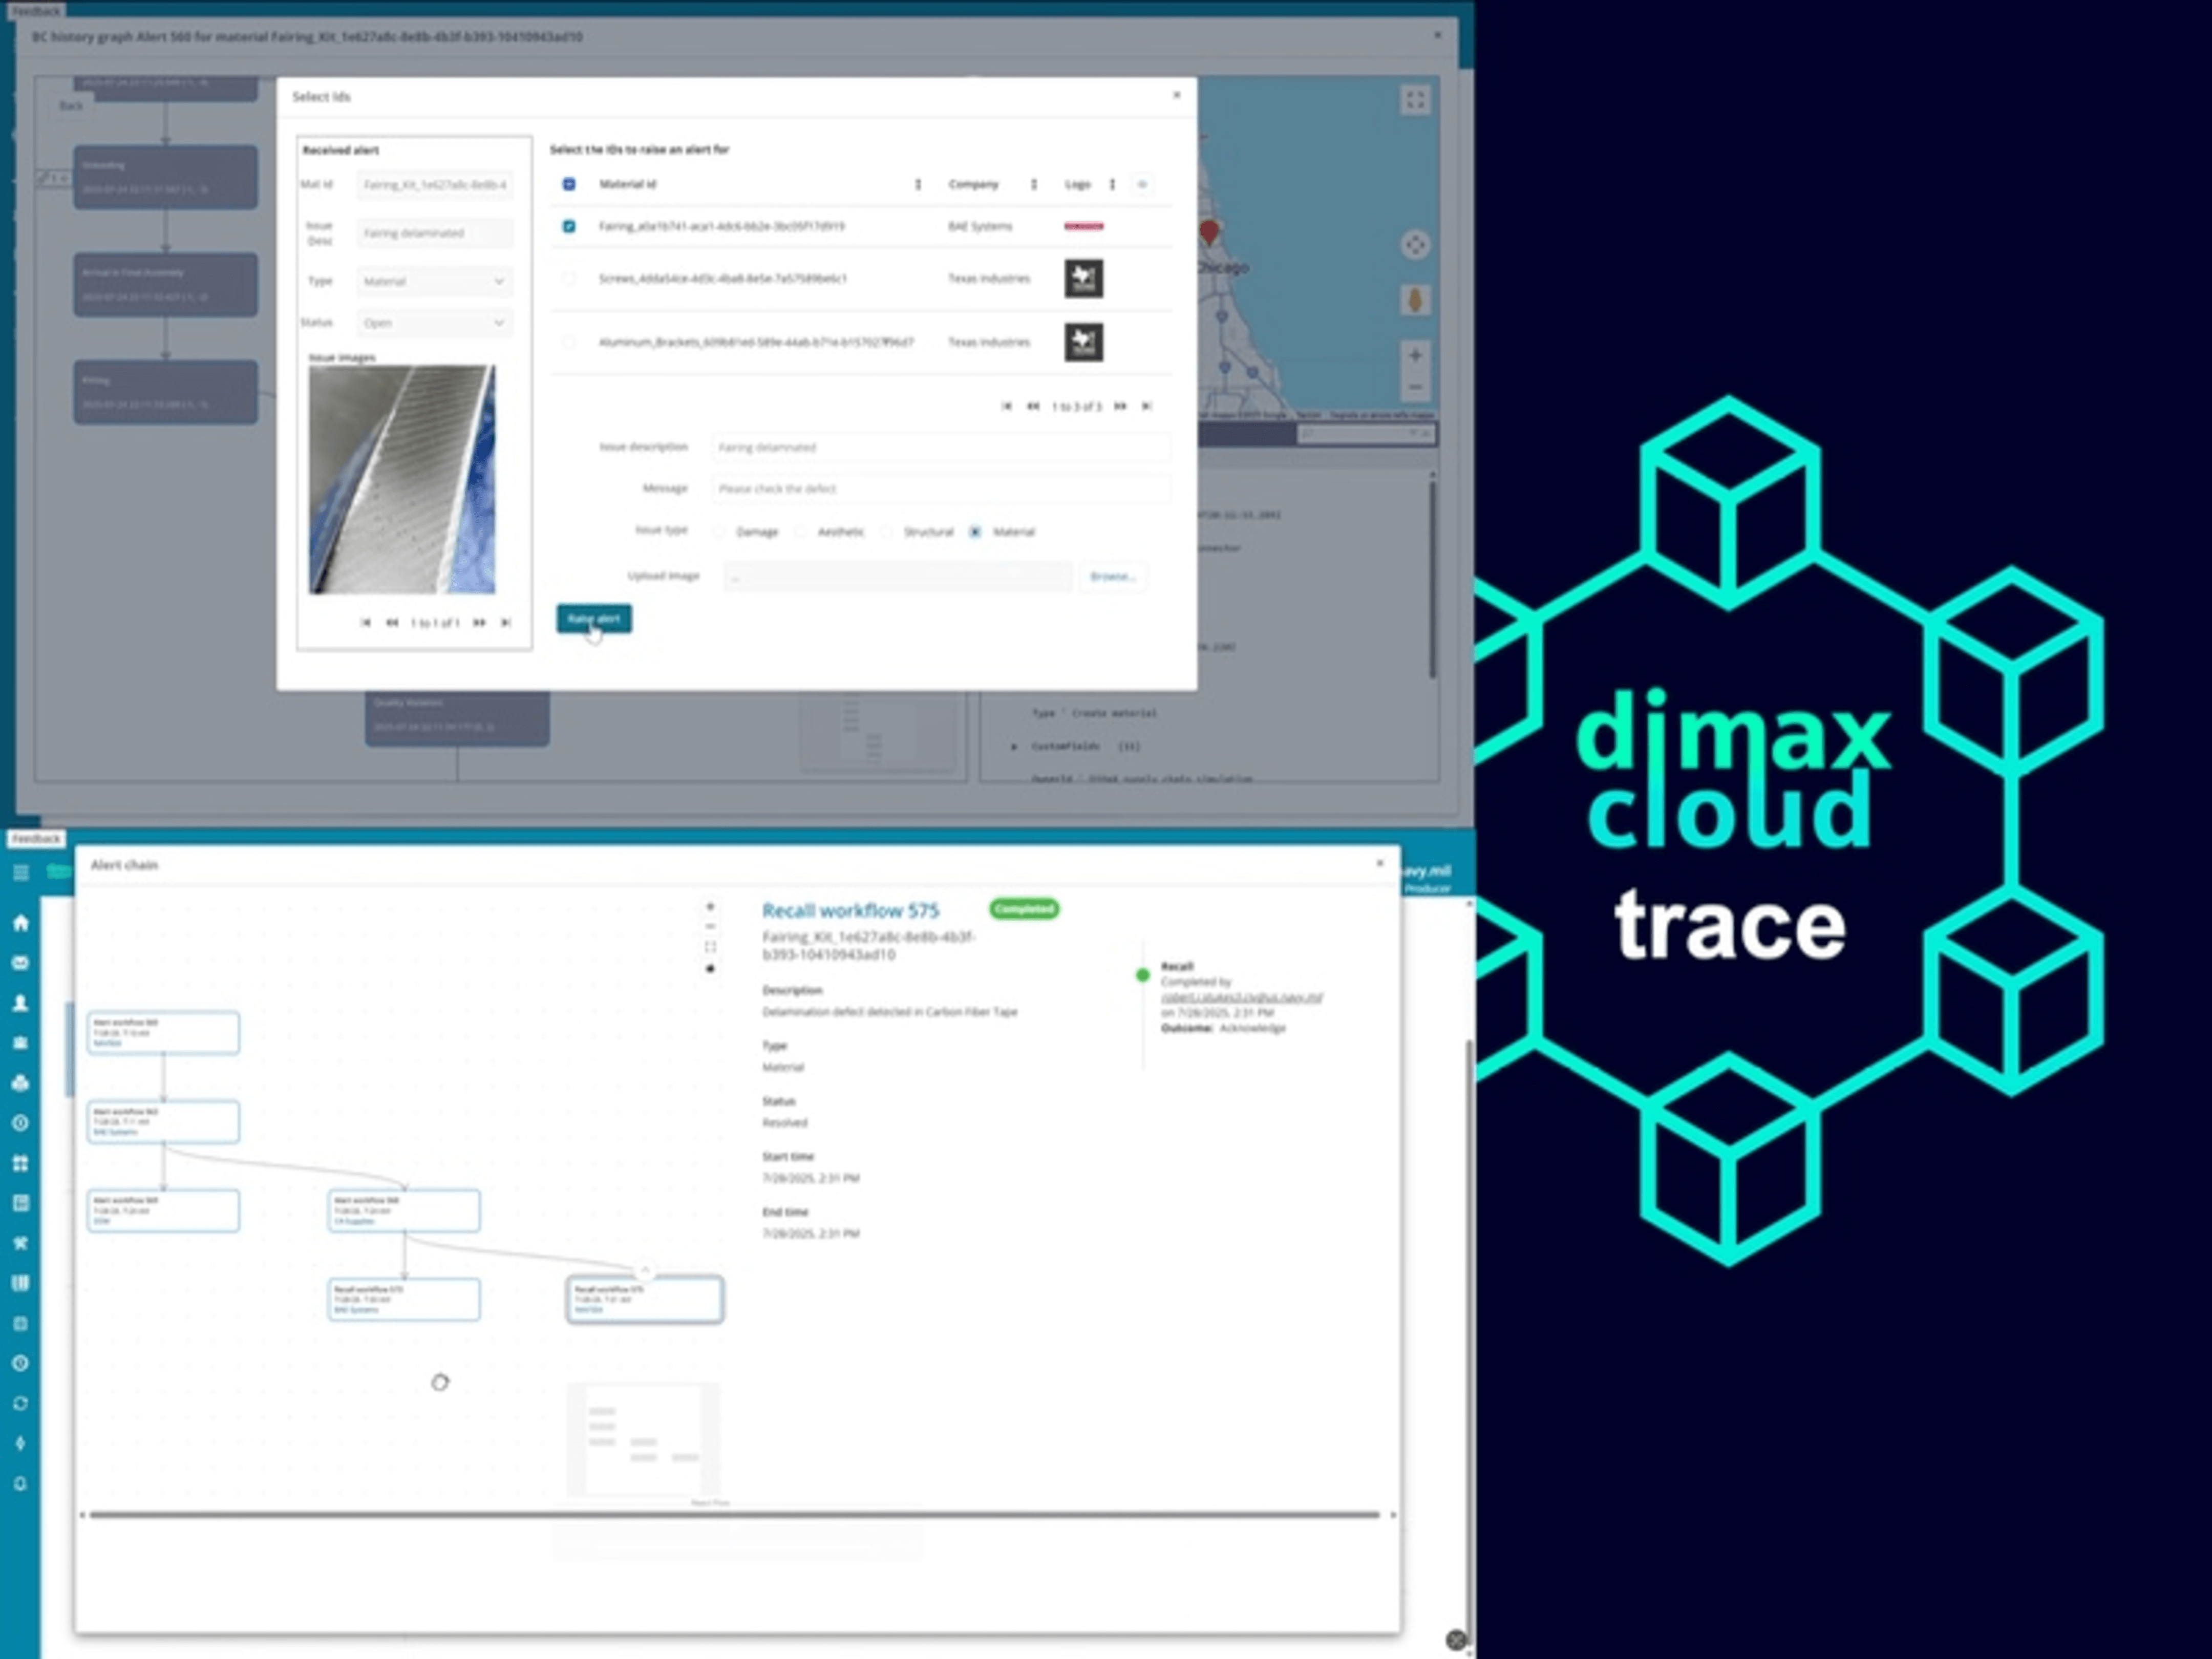The width and height of the screenshot is (2212, 1659).
Task: Click the Street View pegman on the map
Action: coord(1415,300)
